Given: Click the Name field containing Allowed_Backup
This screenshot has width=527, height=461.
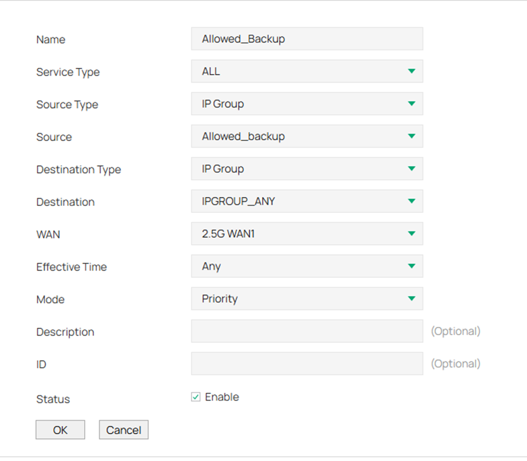Looking at the screenshot, I should click(x=307, y=39).
